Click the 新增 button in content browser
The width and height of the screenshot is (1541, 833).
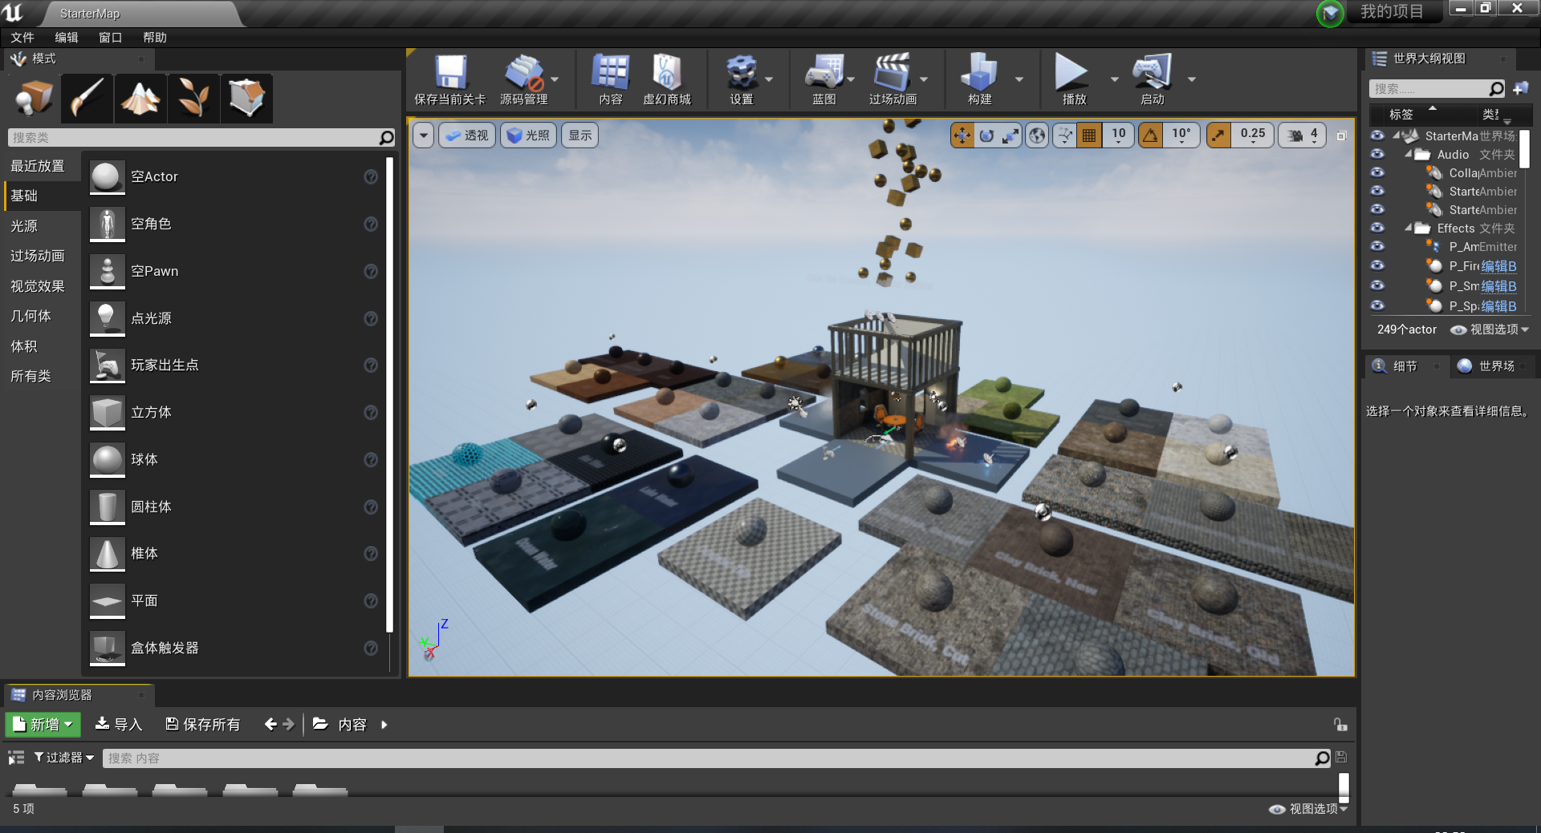[42, 724]
